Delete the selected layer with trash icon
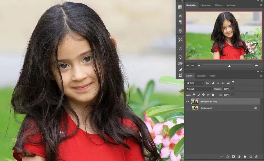Screen dimensions: 264x161 point(256,157)
